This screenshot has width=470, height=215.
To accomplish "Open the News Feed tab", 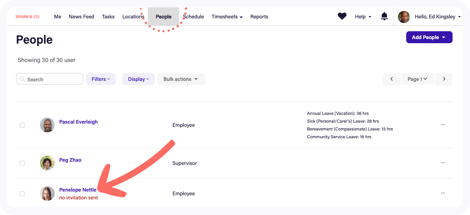I will [82, 17].
